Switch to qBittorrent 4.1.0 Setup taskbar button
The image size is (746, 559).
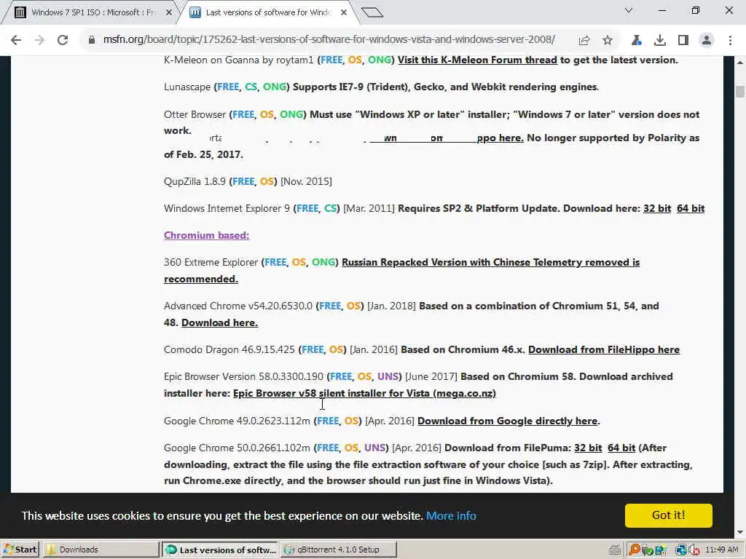pos(339,550)
